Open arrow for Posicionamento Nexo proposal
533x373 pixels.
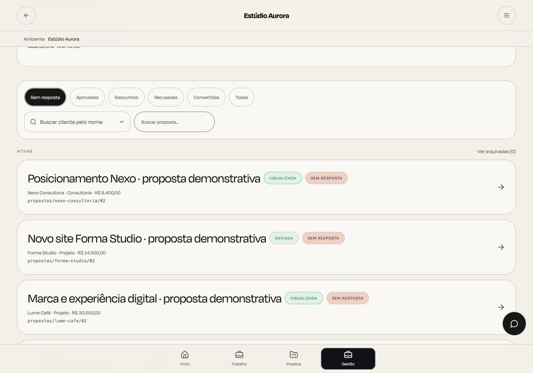tap(501, 187)
